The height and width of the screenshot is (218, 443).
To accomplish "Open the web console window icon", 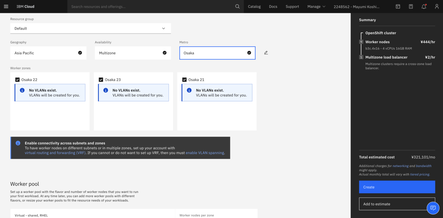I will coord(398,6).
